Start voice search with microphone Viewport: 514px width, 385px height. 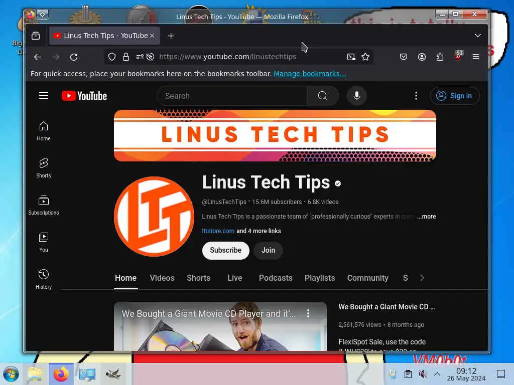tap(357, 96)
